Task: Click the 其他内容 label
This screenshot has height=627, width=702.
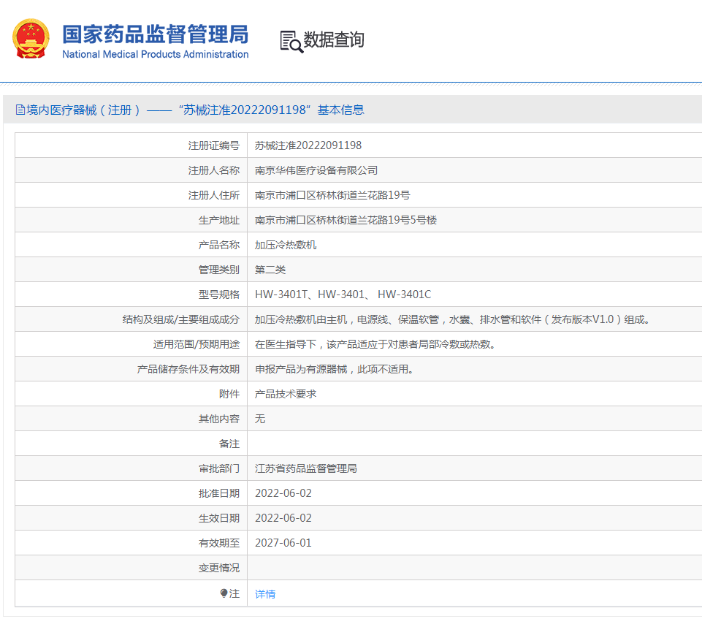Action: pos(219,419)
